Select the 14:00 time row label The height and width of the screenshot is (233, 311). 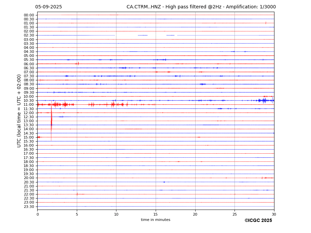tap(29, 129)
